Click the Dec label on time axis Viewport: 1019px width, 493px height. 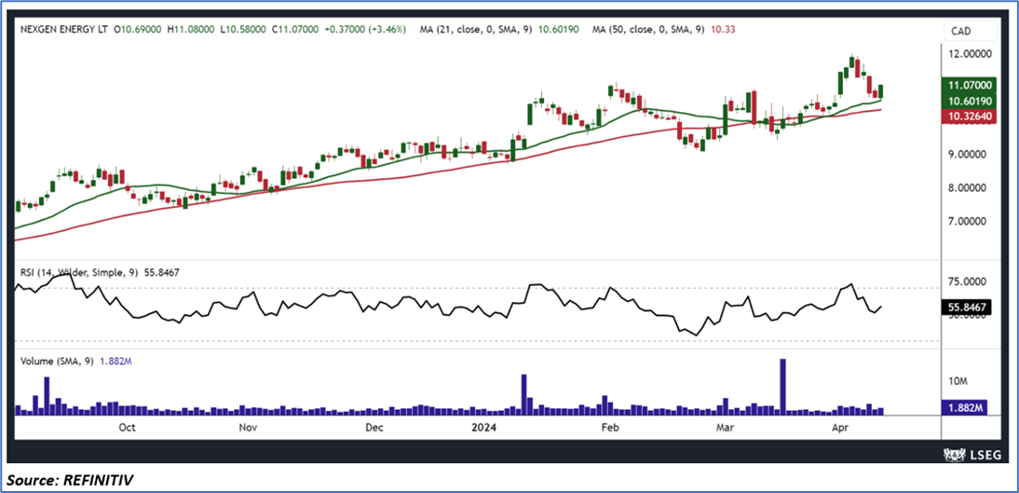[x=374, y=428]
